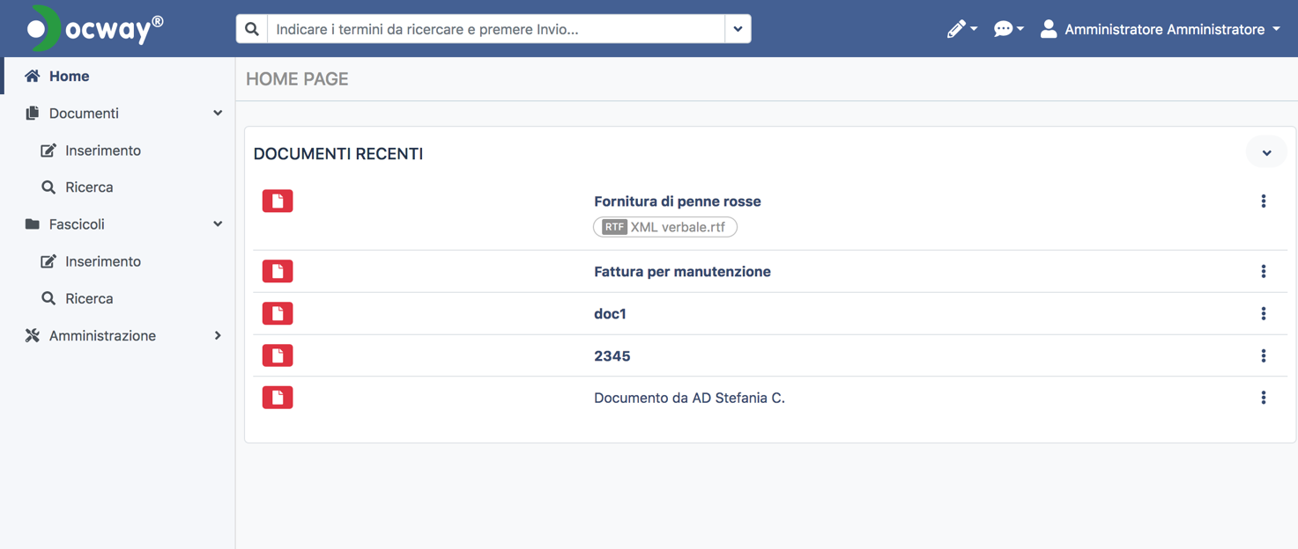1298x549 pixels.
Task: Focus the search terms input field
Action: tap(495, 29)
